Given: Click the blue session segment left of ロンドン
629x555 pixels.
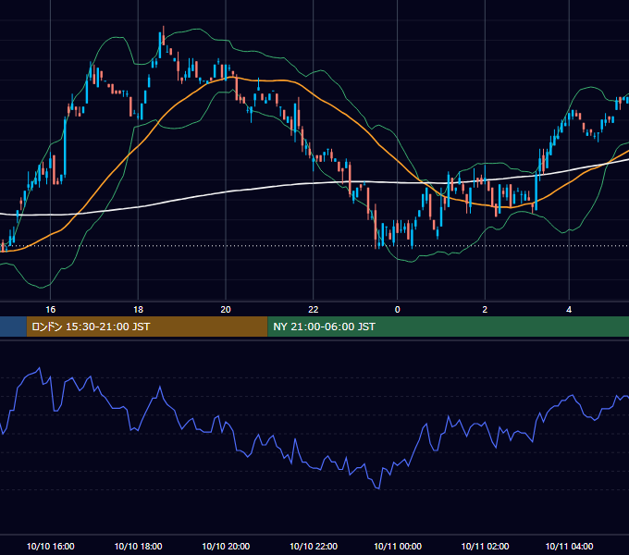Looking at the screenshot, I should (13, 327).
